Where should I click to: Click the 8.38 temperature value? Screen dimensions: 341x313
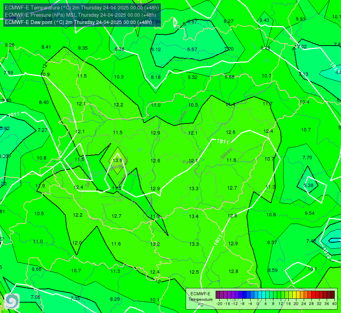click(119, 49)
